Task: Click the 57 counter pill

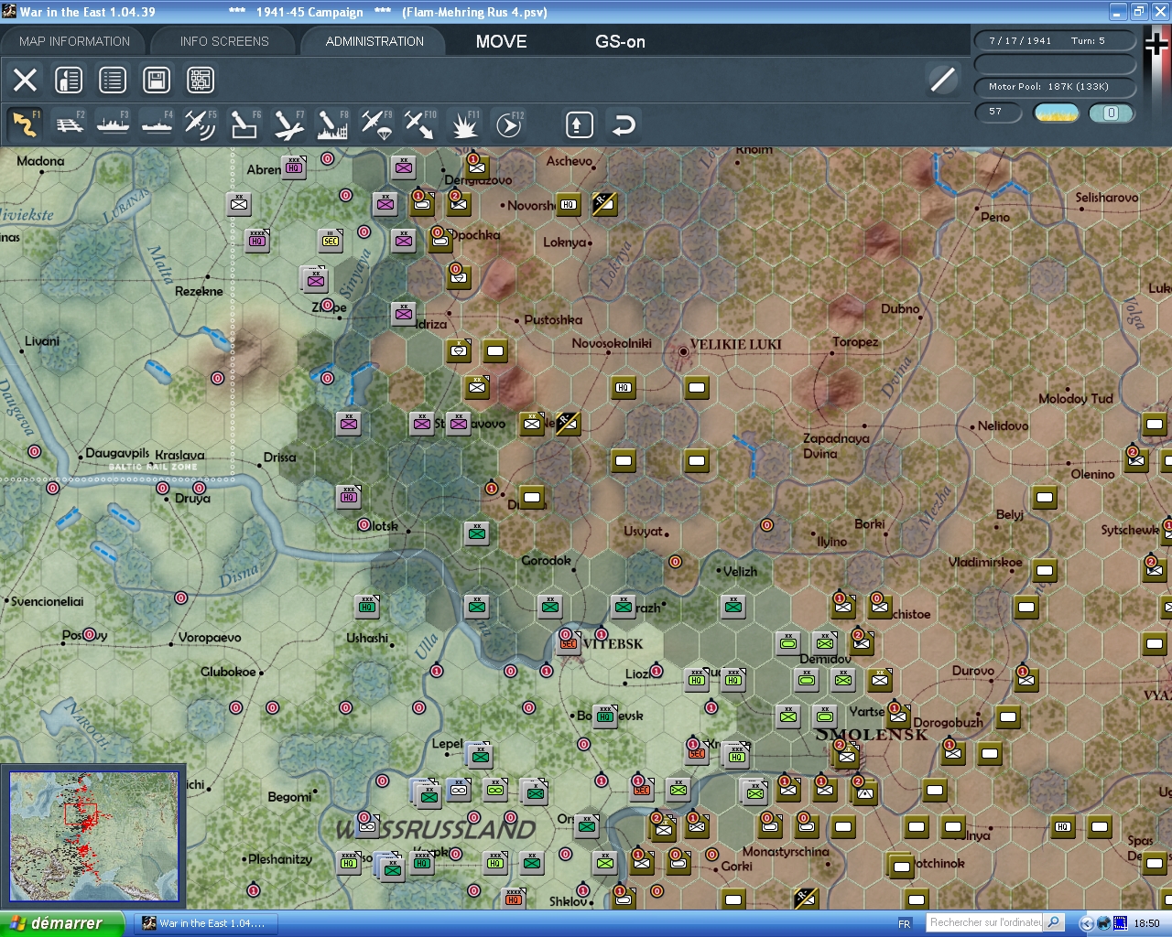Action: [998, 112]
